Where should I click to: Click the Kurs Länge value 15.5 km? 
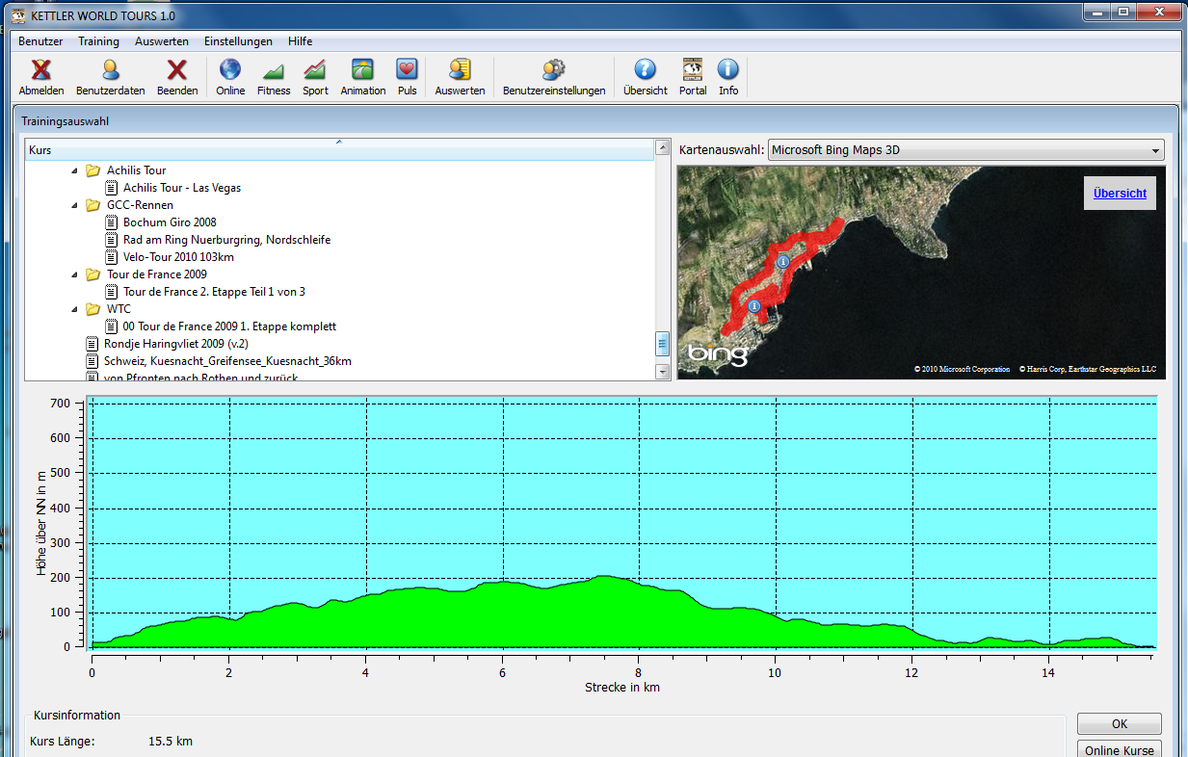click(171, 742)
